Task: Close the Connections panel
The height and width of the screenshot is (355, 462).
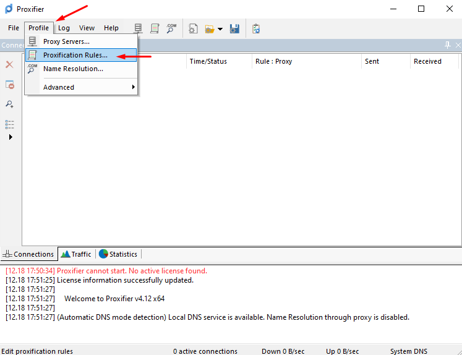Action: (x=458, y=45)
